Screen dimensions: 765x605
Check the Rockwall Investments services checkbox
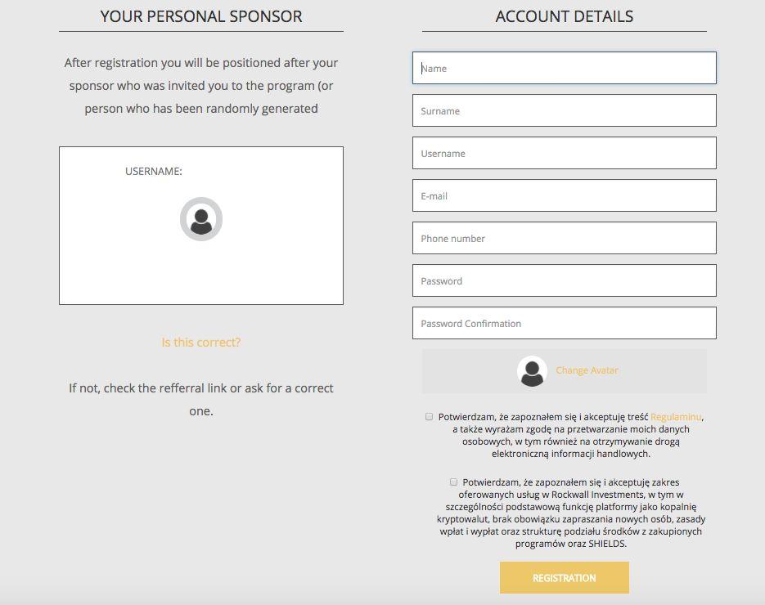pos(453,482)
